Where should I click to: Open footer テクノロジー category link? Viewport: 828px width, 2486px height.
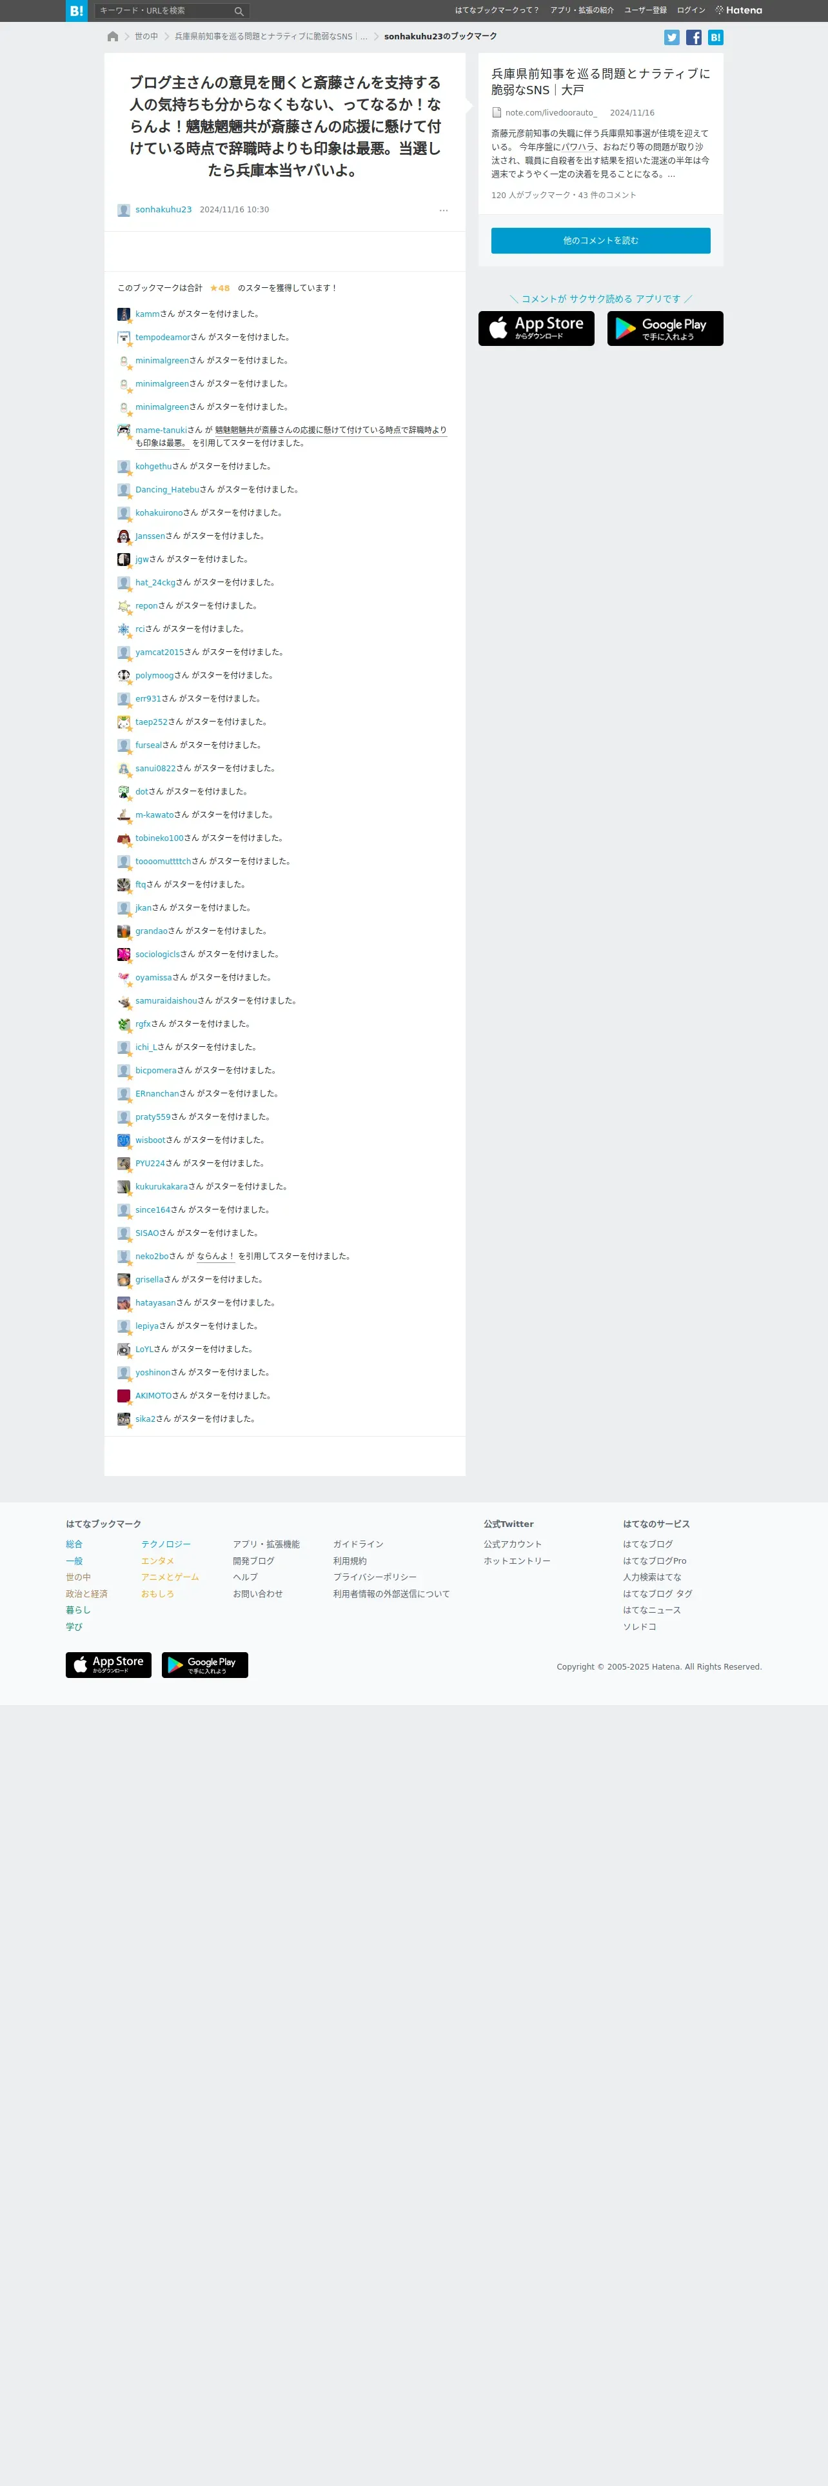point(166,1544)
